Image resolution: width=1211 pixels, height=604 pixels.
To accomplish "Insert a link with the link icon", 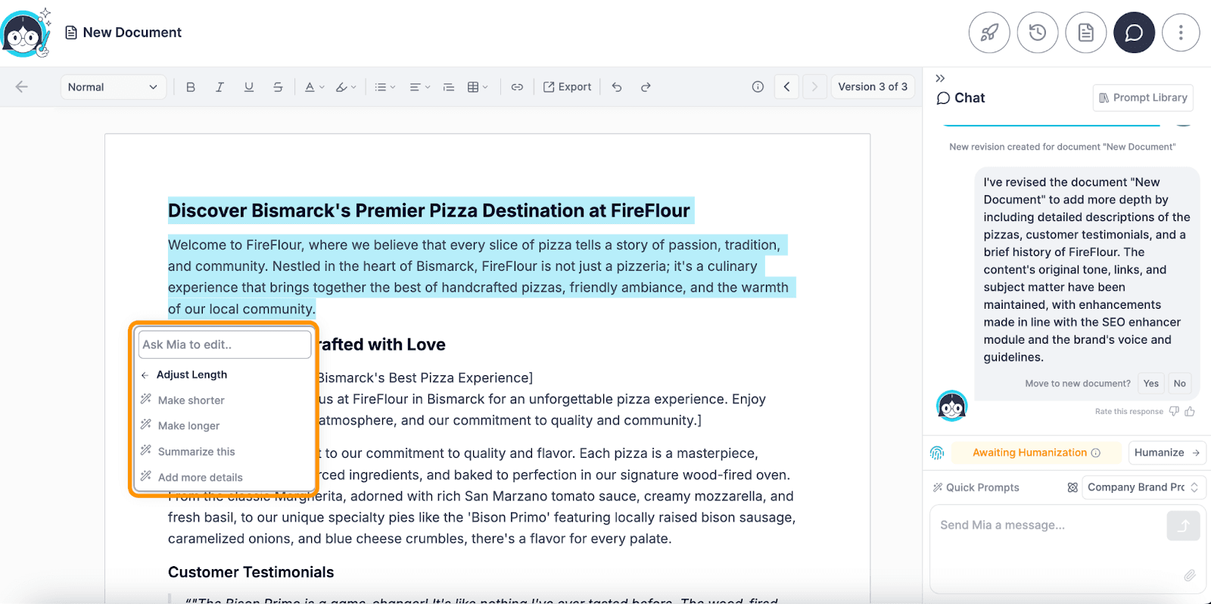I will click(517, 87).
